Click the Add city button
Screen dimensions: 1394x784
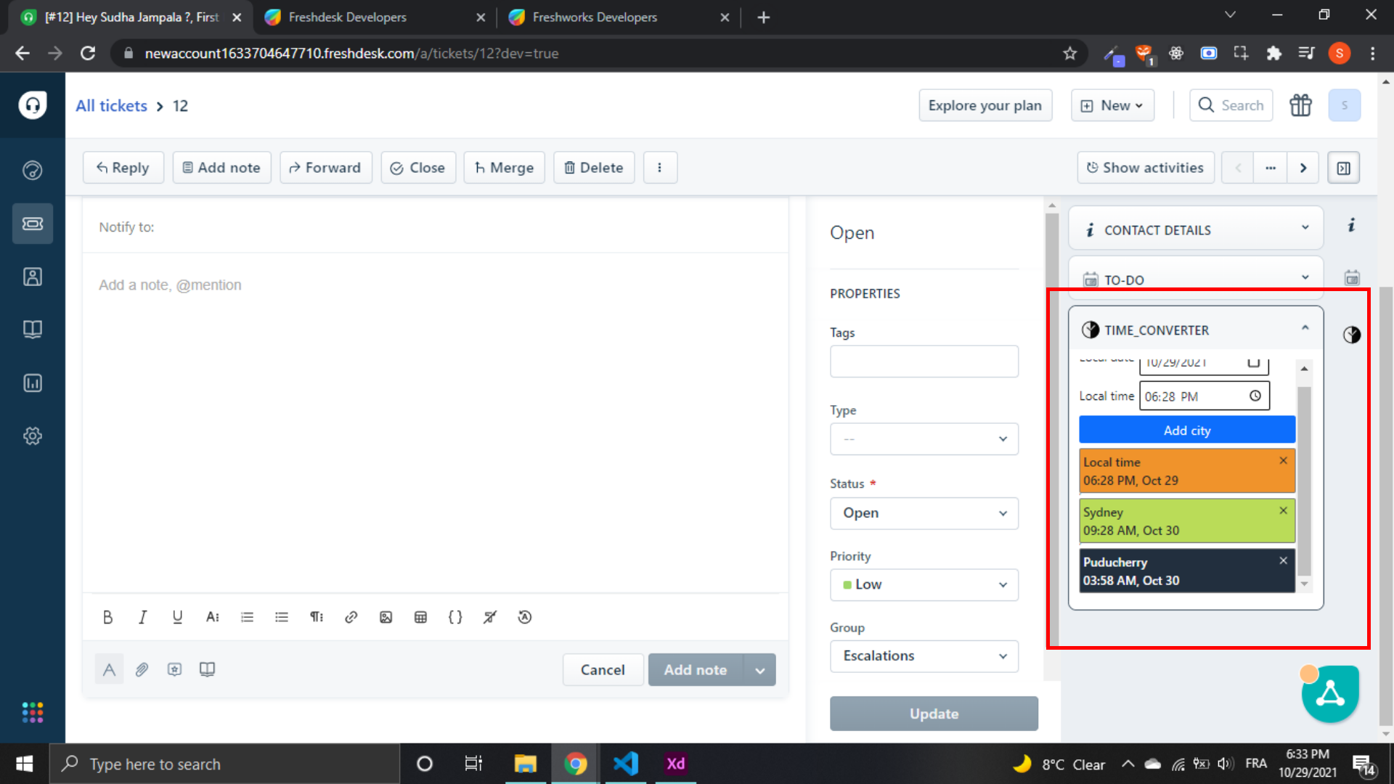(x=1186, y=430)
